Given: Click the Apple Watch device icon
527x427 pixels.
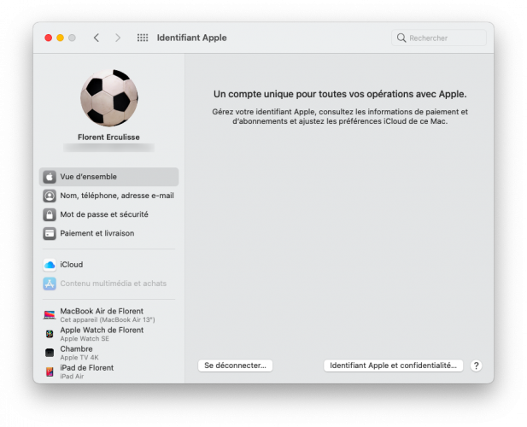Looking at the screenshot, I should pos(50,334).
